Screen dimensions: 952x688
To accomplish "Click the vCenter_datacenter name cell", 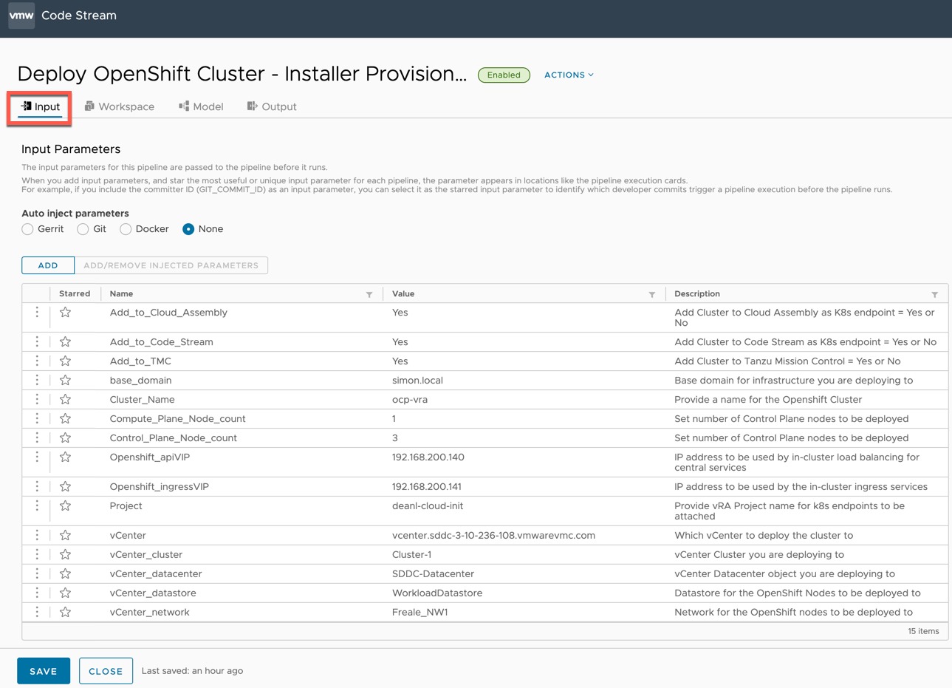I will coord(156,574).
